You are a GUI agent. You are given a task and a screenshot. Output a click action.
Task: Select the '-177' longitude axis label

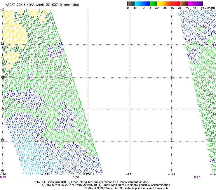pos(45,175)
